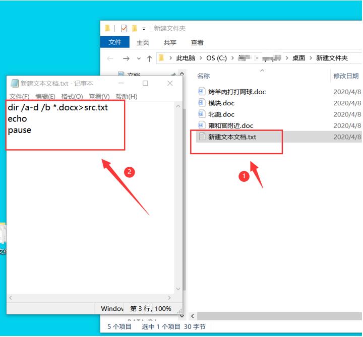Go up one folder level in Explorer

pyautogui.click(x=150, y=58)
